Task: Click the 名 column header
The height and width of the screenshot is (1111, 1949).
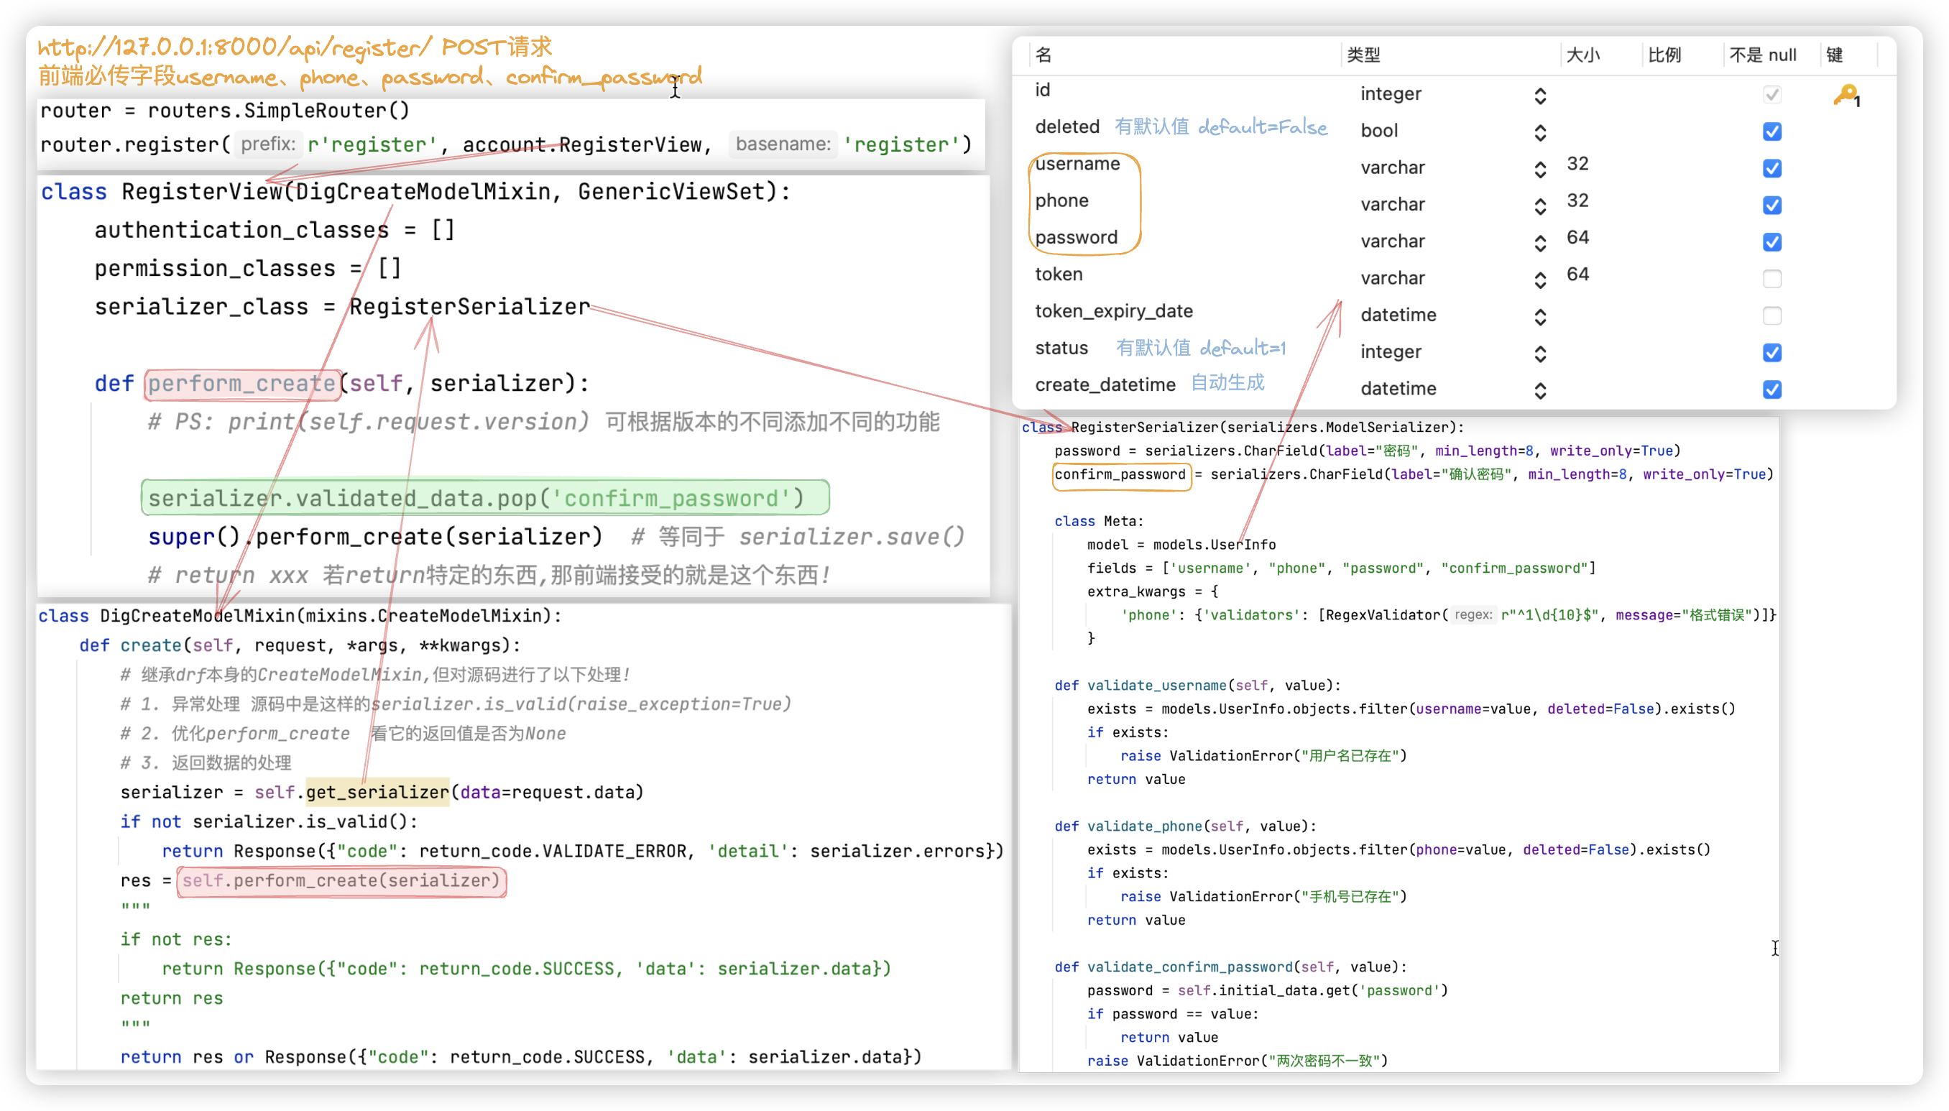Action: pyautogui.click(x=1043, y=55)
